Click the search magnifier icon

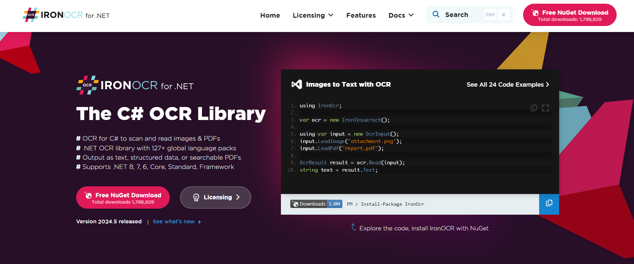(436, 14)
